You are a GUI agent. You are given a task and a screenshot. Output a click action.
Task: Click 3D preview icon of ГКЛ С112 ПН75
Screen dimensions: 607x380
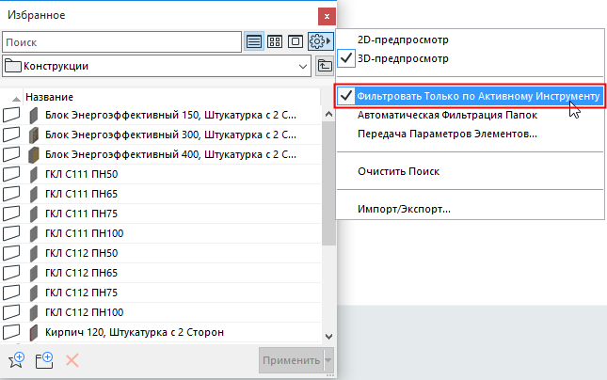click(x=34, y=293)
